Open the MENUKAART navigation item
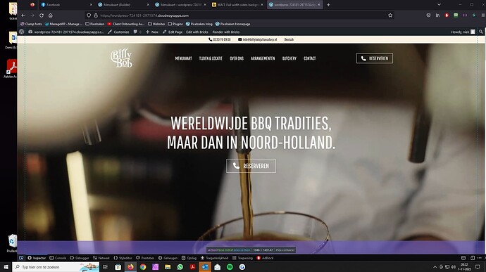The image size is (486, 272). coord(184,58)
